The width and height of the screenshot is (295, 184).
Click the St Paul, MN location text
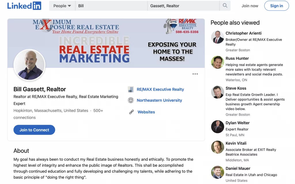click(235, 135)
